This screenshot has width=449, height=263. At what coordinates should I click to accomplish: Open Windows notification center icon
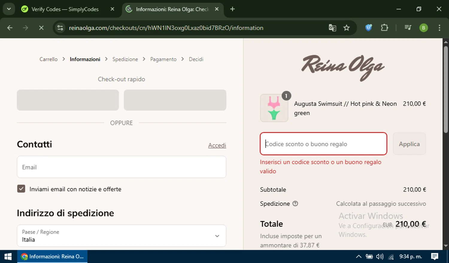click(435, 256)
